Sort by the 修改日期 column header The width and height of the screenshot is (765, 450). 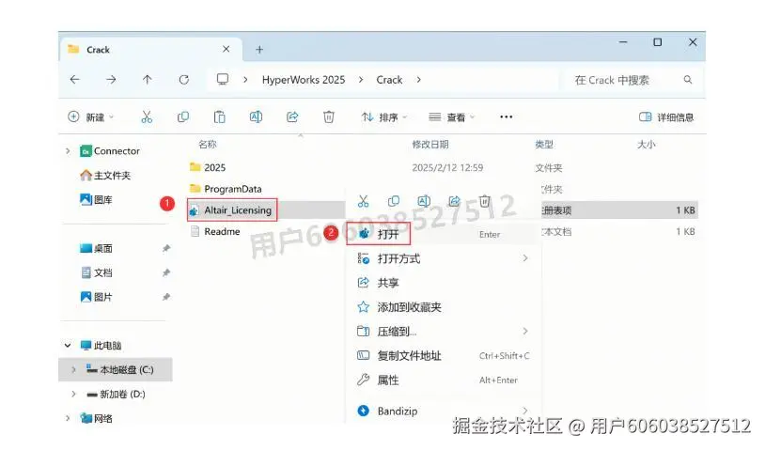(430, 145)
